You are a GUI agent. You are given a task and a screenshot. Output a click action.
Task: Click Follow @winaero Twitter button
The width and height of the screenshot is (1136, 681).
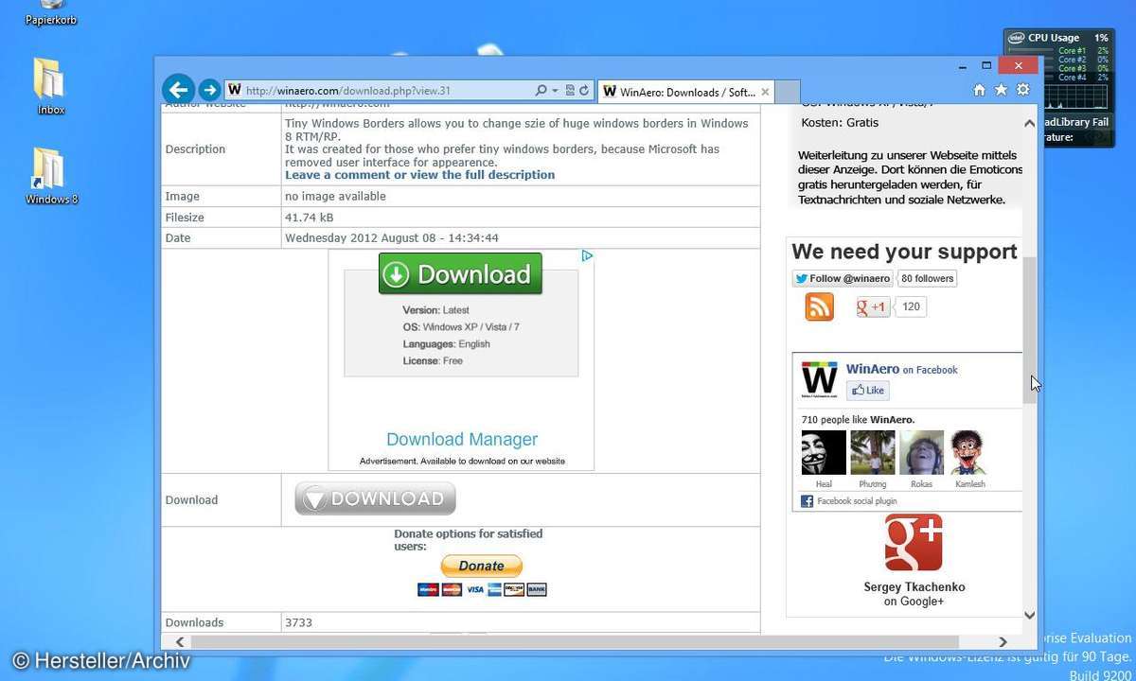(843, 278)
